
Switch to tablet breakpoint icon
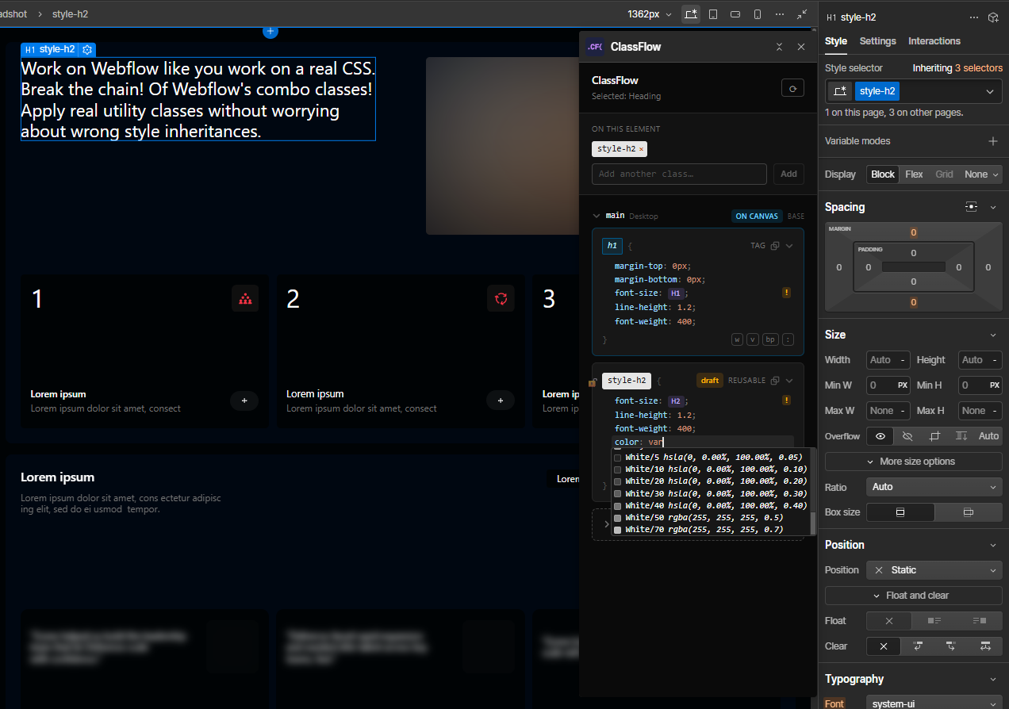pos(713,14)
